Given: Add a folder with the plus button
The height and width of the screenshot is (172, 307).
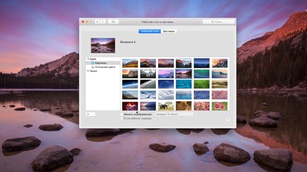Looking at the screenshot, I should [88, 114].
